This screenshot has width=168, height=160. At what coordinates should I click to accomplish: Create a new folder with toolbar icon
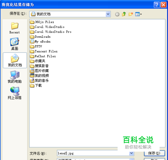[x=131, y=14]
